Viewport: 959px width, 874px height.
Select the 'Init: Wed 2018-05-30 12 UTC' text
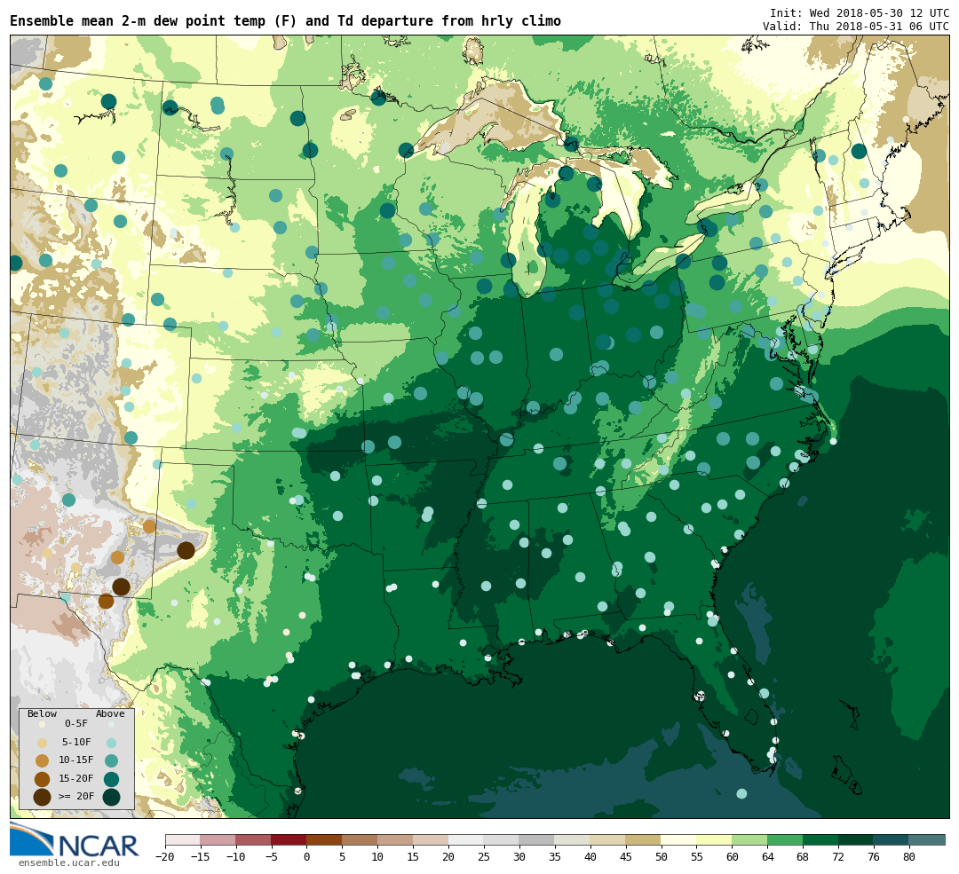click(x=860, y=12)
